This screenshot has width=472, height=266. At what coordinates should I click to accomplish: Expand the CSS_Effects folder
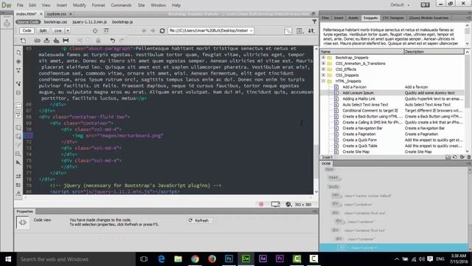[x=323, y=69]
